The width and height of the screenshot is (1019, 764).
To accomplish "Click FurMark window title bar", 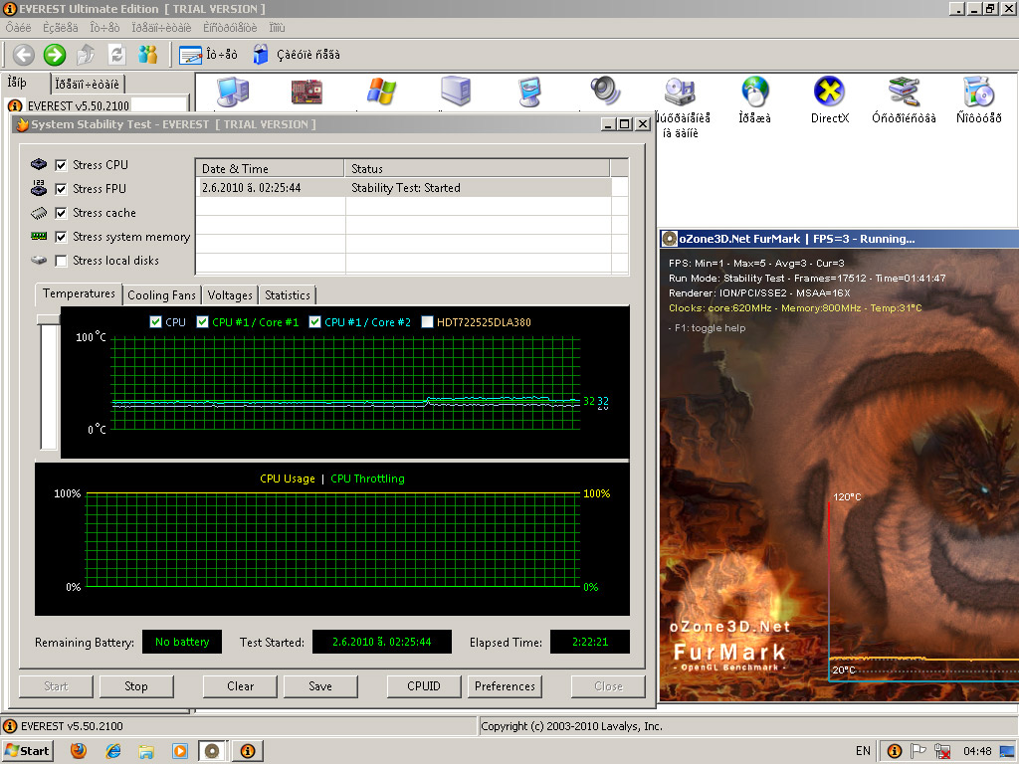I will click(x=839, y=239).
